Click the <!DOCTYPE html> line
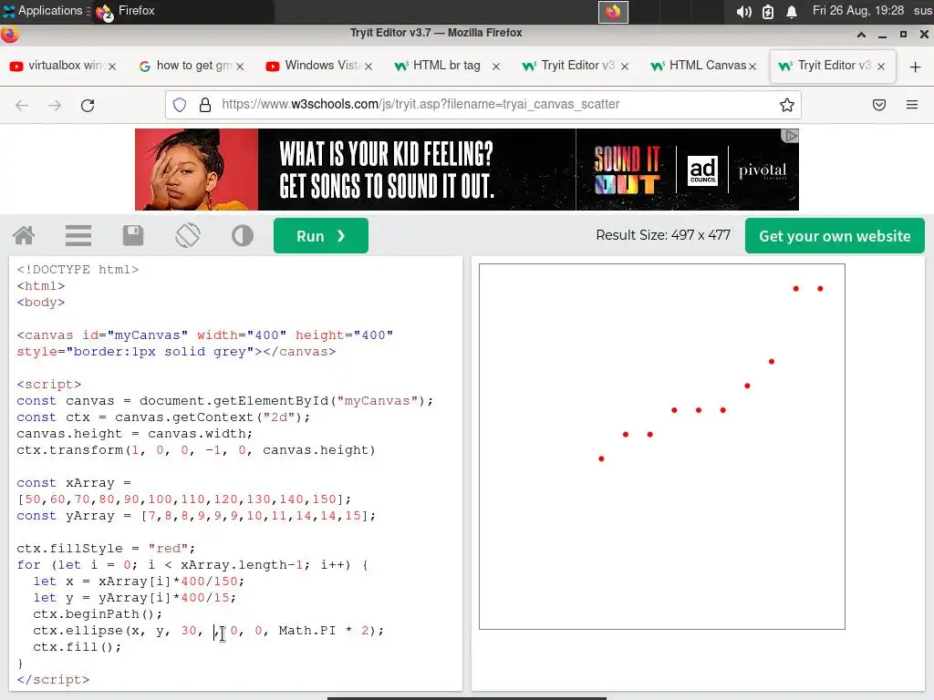Viewport: 934px width, 700px height. pyautogui.click(x=78, y=270)
